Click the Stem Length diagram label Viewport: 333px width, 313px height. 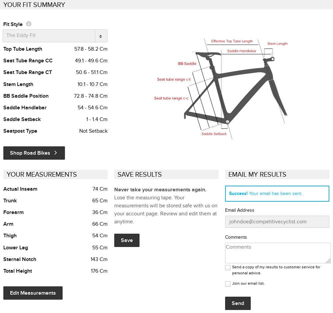tap(277, 44)
